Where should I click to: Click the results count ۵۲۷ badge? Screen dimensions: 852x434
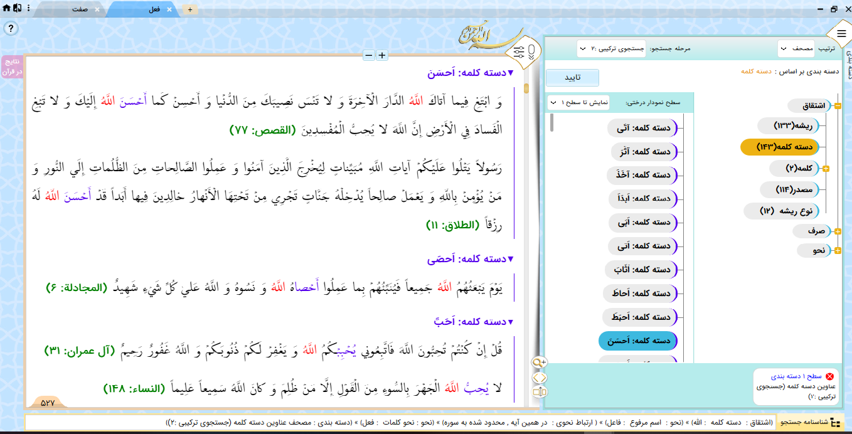(x=48, y=403)
